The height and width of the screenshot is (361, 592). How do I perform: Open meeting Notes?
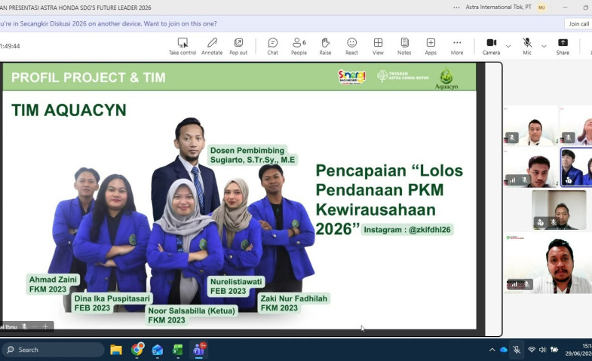(x=404, y=47)
